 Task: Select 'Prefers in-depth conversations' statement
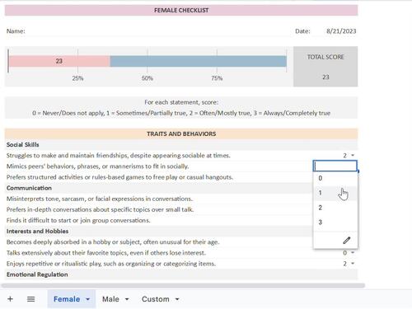click(x=100, y=209)
